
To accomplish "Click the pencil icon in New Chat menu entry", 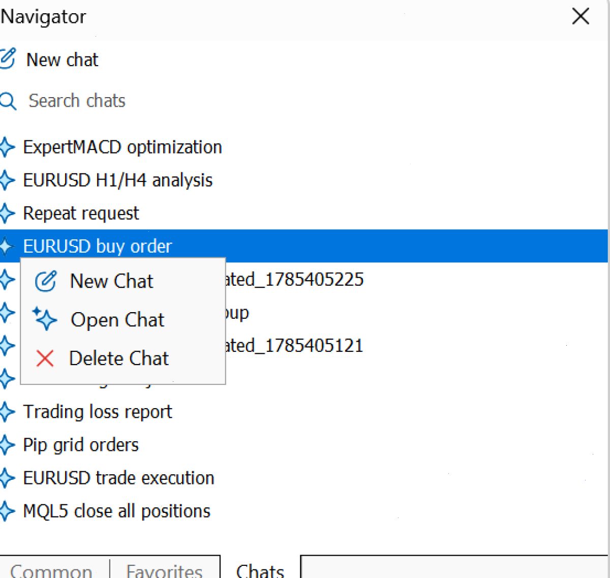I will 45,281.
